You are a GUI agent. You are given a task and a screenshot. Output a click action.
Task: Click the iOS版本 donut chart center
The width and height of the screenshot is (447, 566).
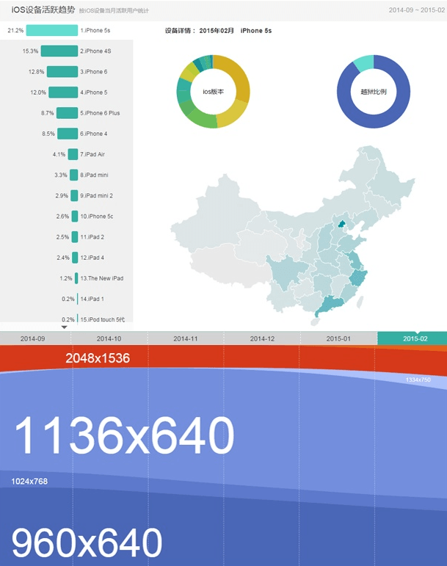(x=213, y=92)
